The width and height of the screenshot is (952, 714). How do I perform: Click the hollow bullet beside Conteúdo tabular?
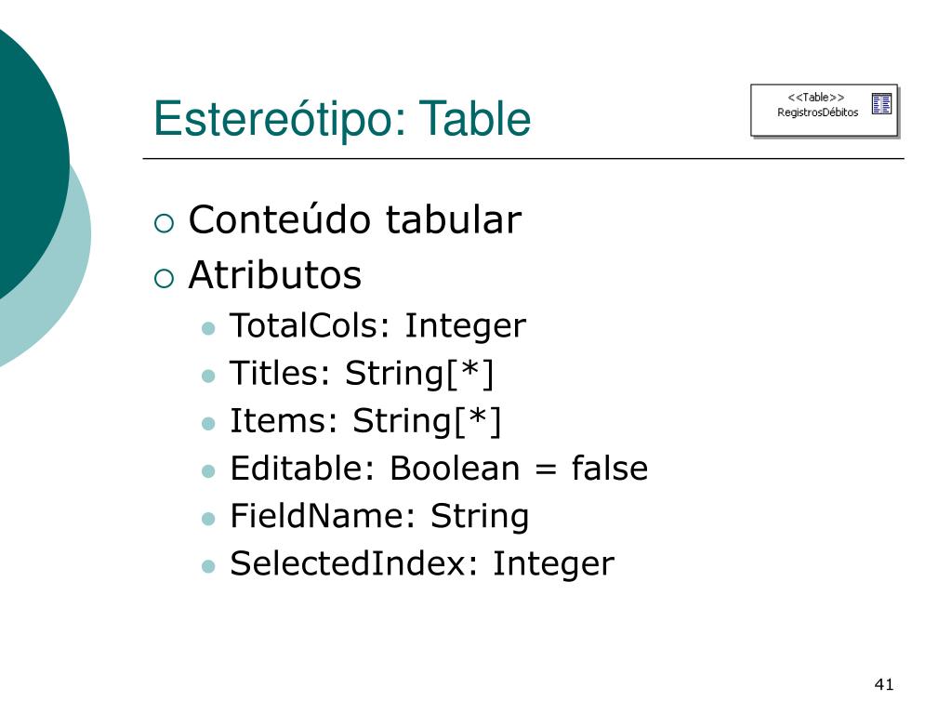(x=164, y=223)
